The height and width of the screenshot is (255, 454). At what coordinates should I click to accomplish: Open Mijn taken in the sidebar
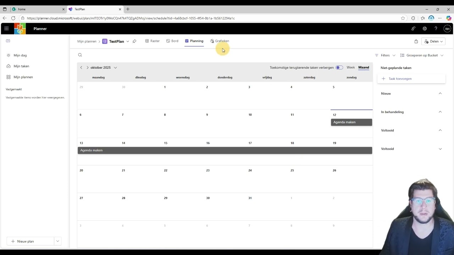click(x=21, y=66)
